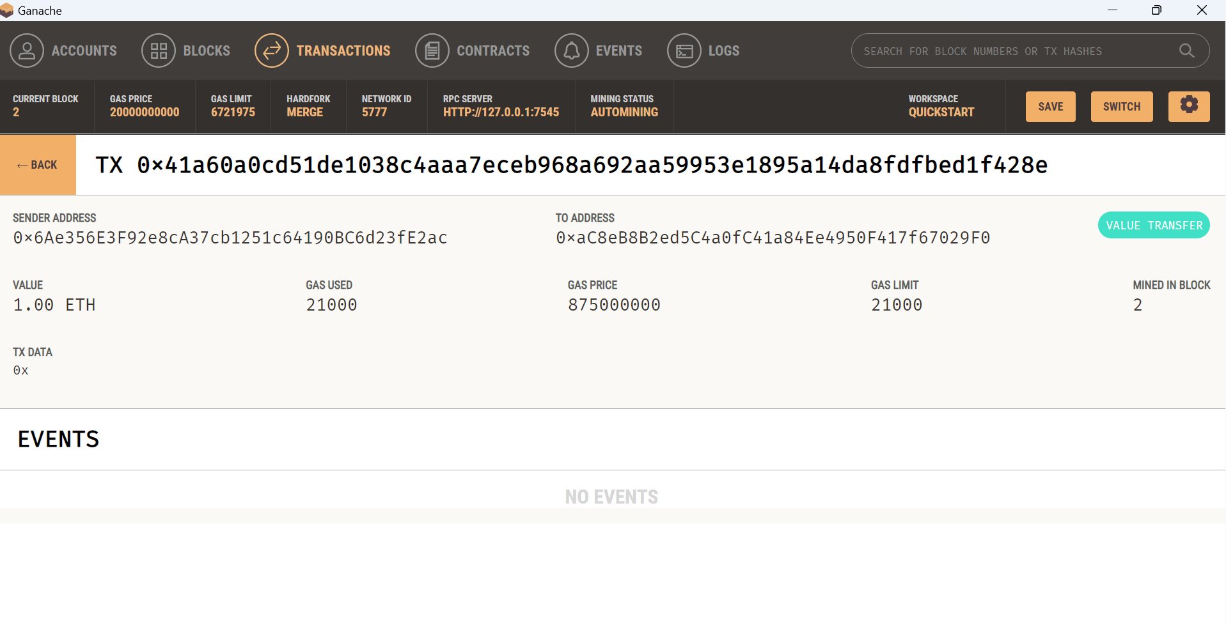View the LOGS tab
1226x625 pixels.
pos(724,50)
